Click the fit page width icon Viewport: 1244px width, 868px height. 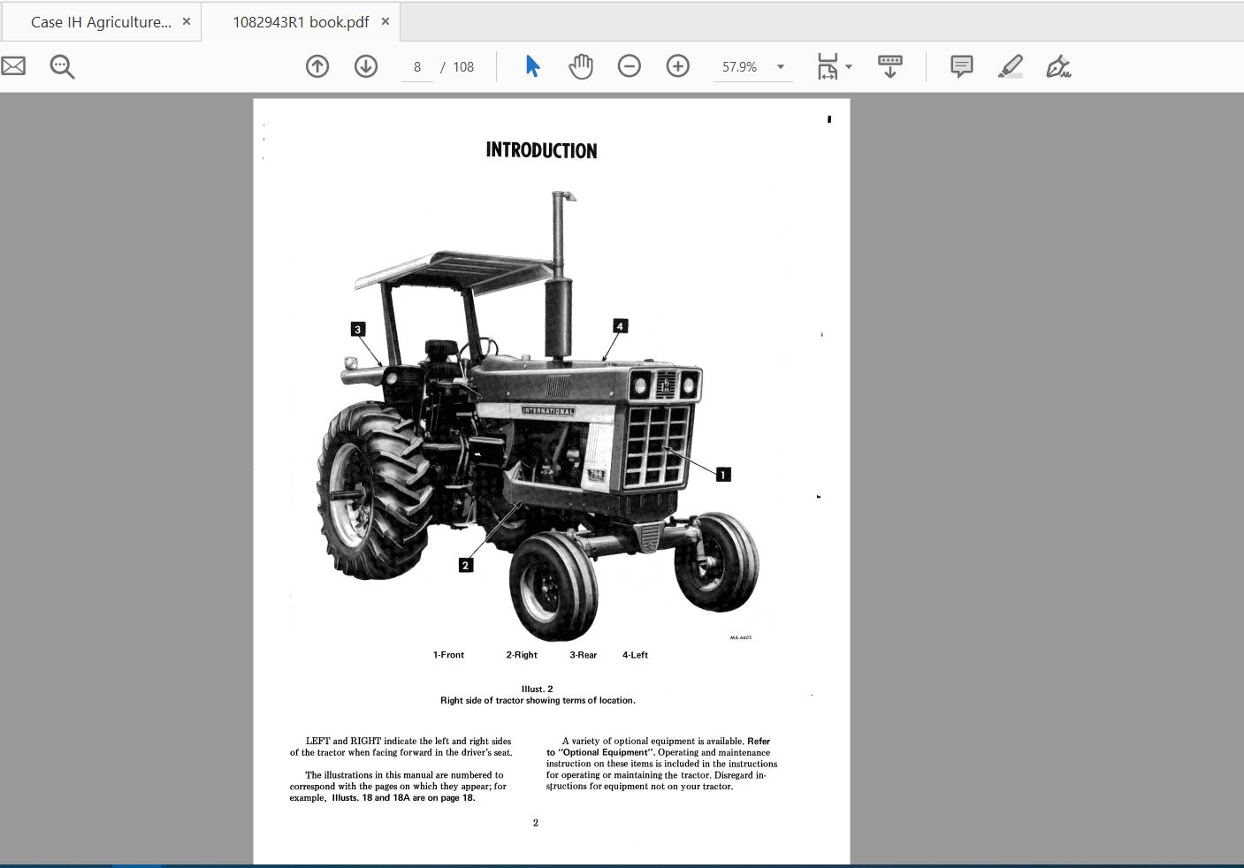[828, 66]
